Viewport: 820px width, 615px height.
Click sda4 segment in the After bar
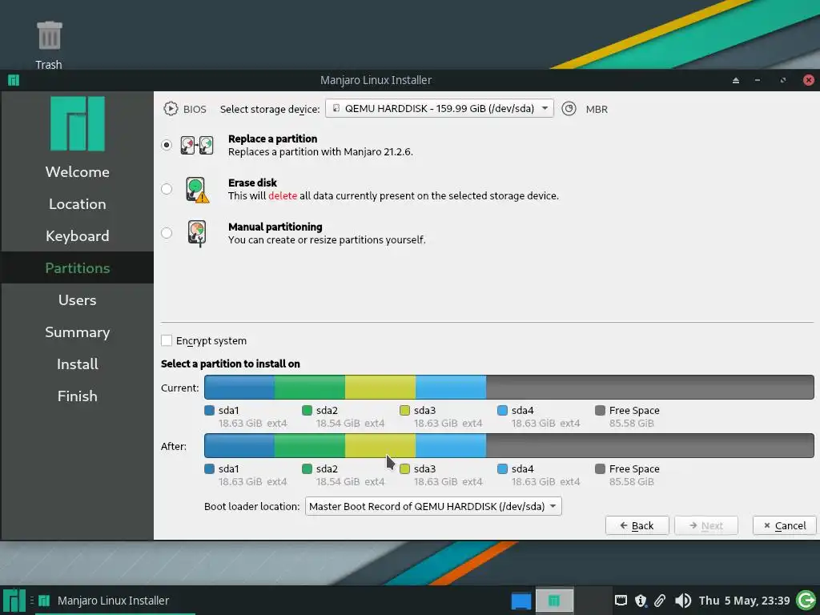tap(451, 445)
